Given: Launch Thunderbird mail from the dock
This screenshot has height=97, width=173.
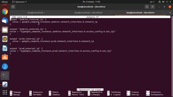Looking at the screenshot, I should tap(5, 20).
